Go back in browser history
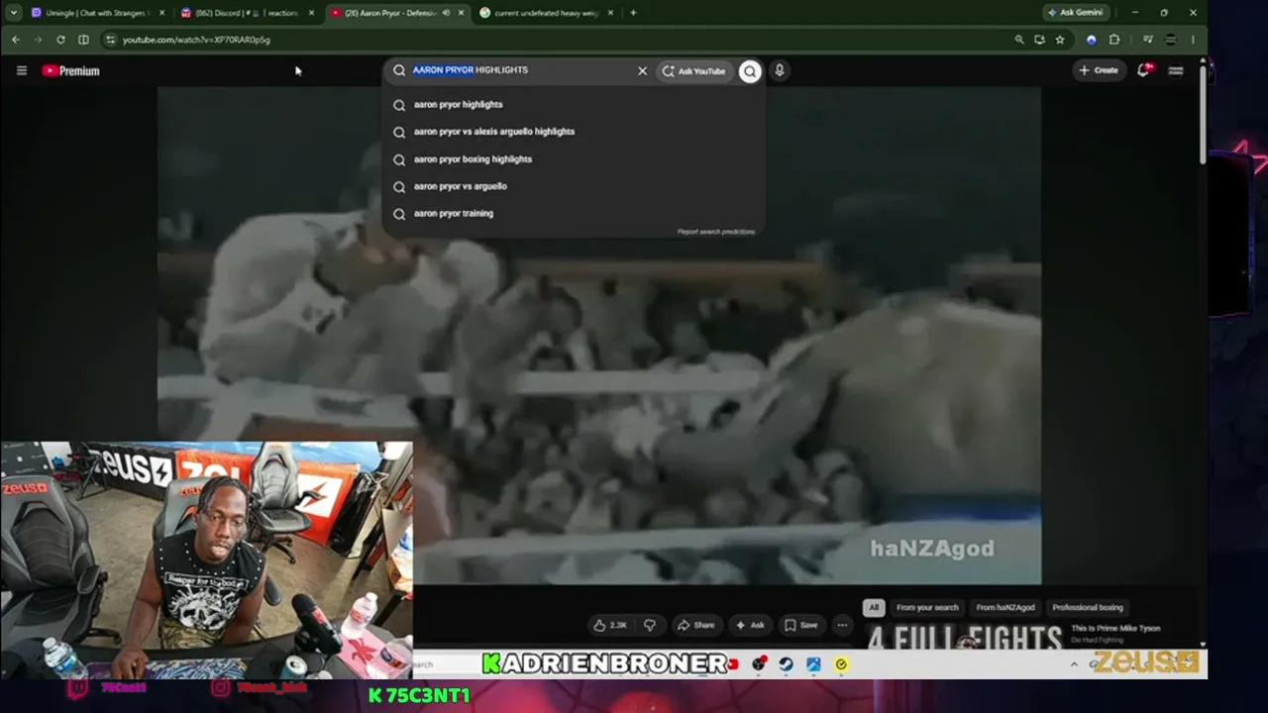The image size is (1268, 713). pyautogui.click(x=16, y=40)
